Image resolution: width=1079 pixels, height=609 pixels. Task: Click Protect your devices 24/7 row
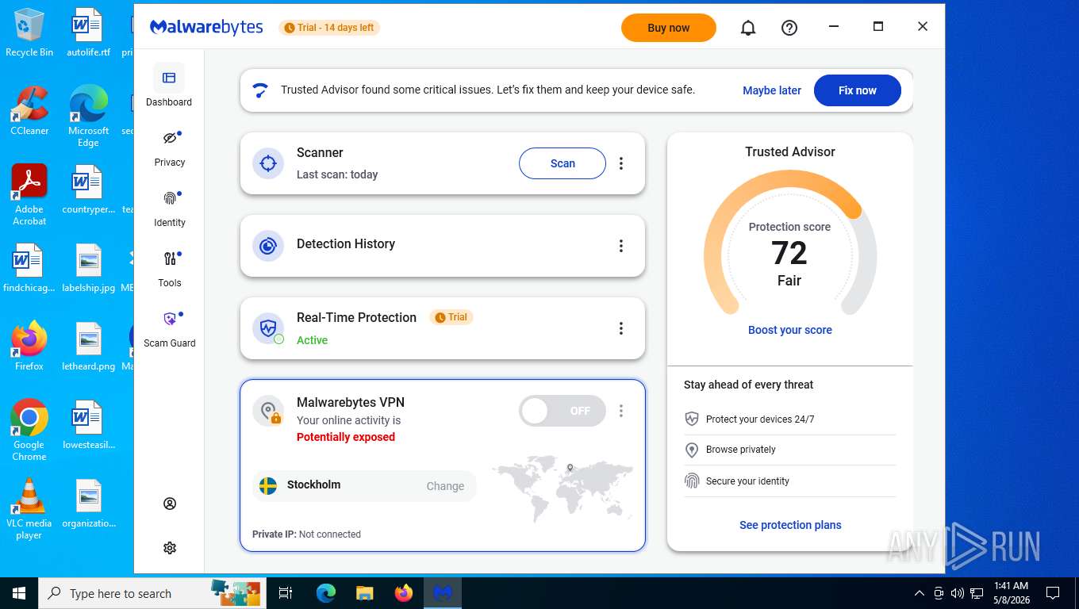click(x=789, y=419)
